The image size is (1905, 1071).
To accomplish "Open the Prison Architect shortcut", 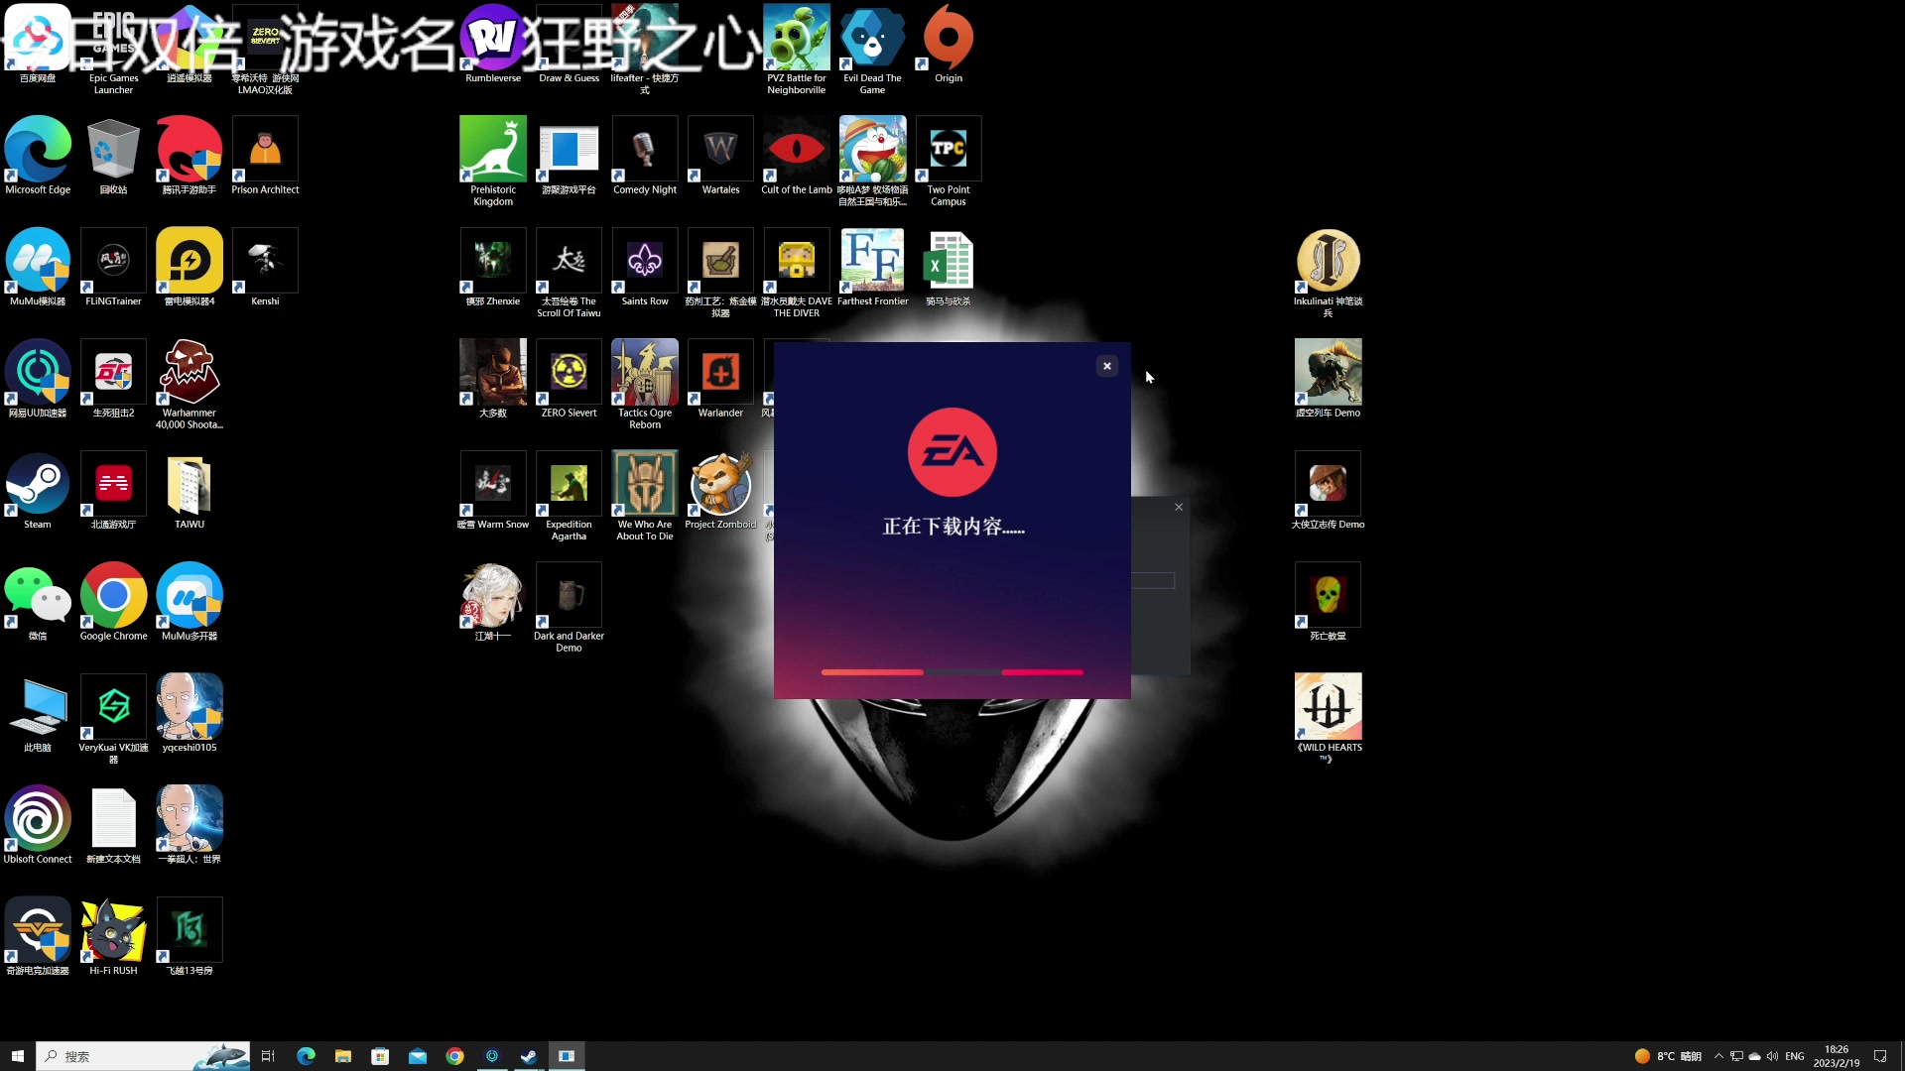I will (265, 156).
